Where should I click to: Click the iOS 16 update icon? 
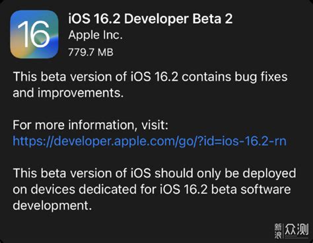pos(34,34)
